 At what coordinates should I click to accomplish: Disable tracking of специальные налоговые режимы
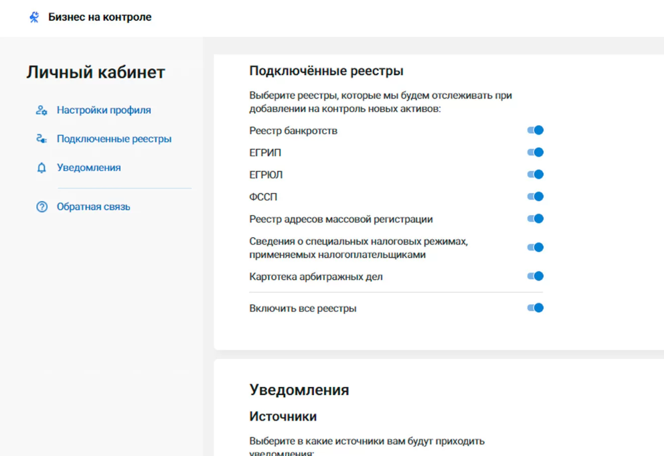(x=535, y=246)
